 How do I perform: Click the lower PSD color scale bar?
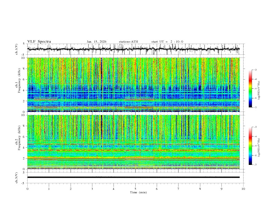(250, 146)
